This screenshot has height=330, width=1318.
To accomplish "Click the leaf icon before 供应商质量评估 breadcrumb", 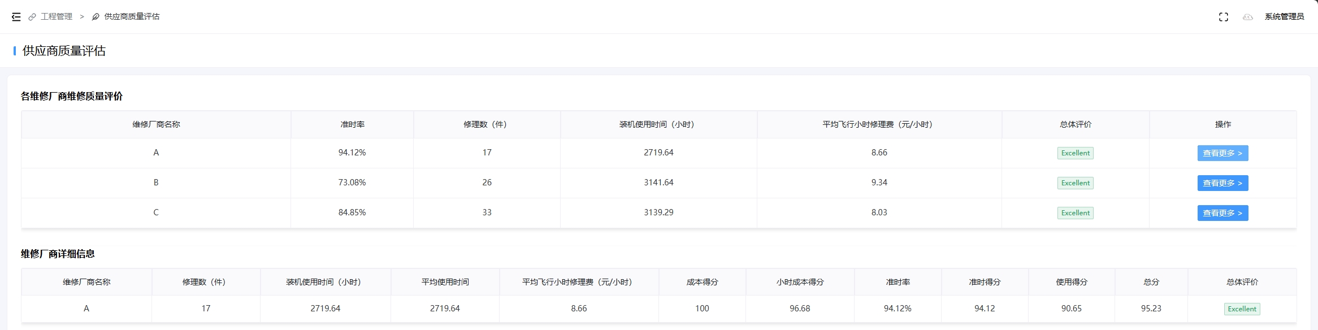I will coord(96,17).
